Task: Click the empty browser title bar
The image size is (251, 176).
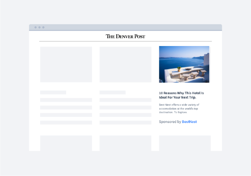Action: coord(134,27)
